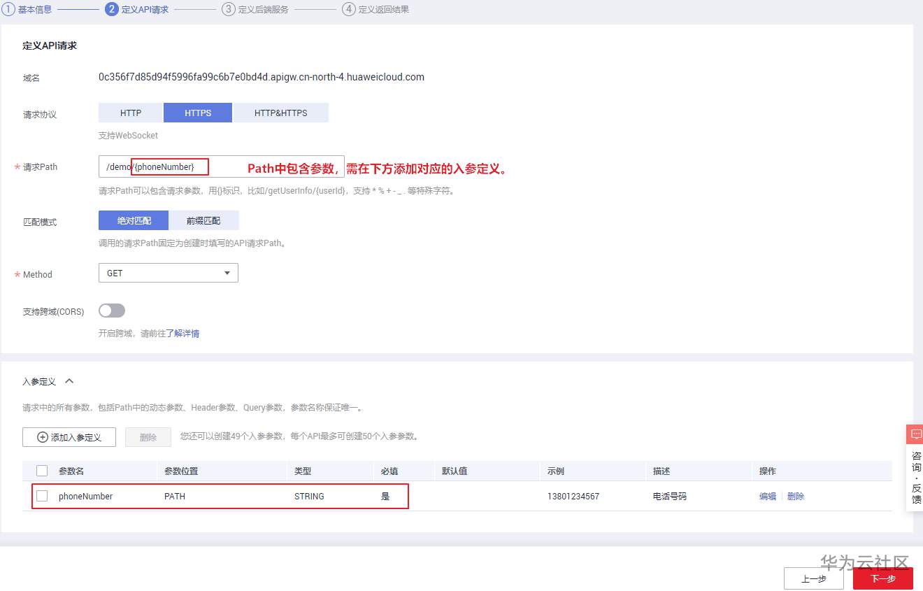Click the plus icon to add a parameter
Viewport: 923px width, 591px height.
[42, 436]
